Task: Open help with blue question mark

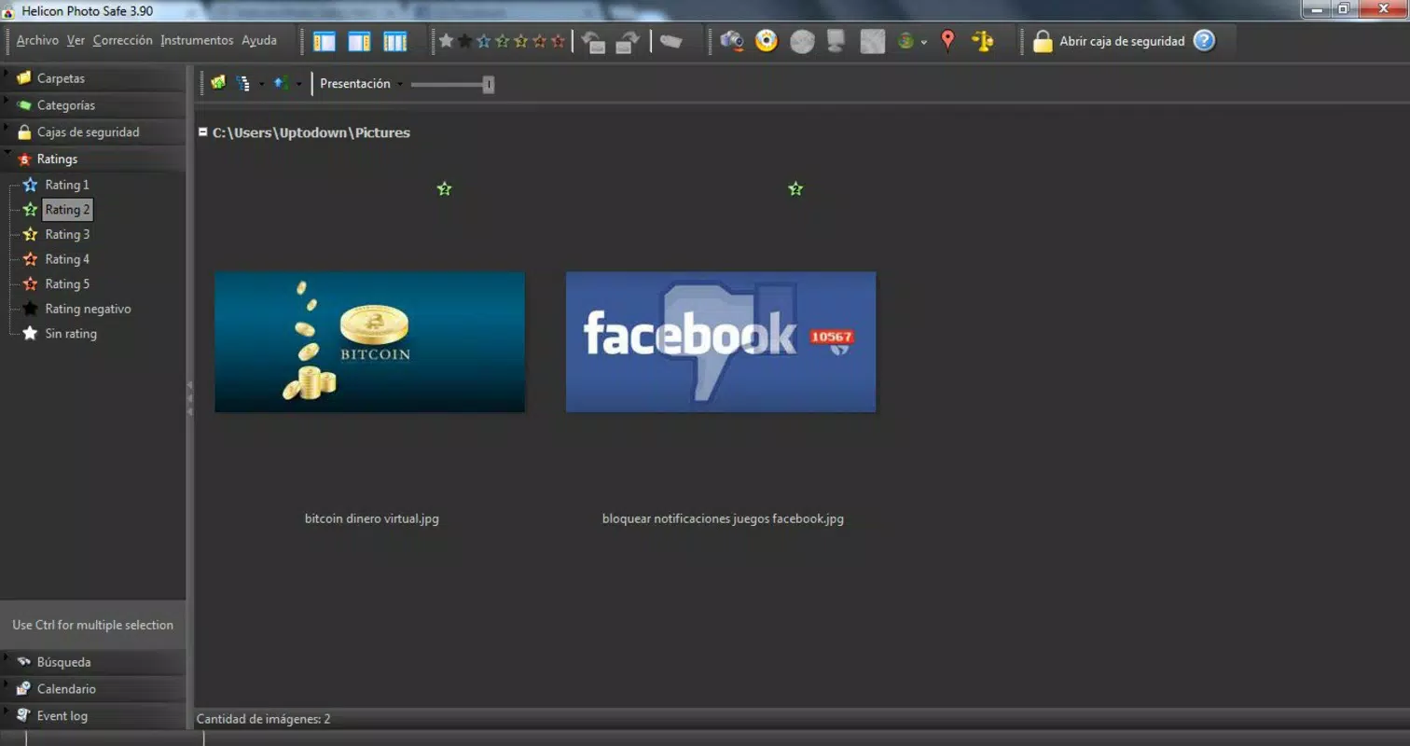Action: point(1205,41)
